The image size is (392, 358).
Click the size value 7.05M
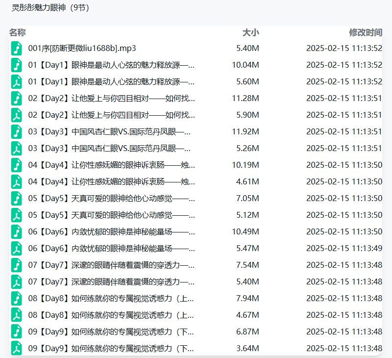(x=247, y=199)
